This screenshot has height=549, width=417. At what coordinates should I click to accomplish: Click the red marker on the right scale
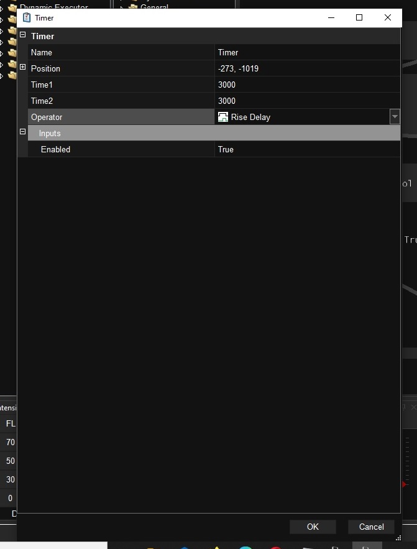coord(405,484)
